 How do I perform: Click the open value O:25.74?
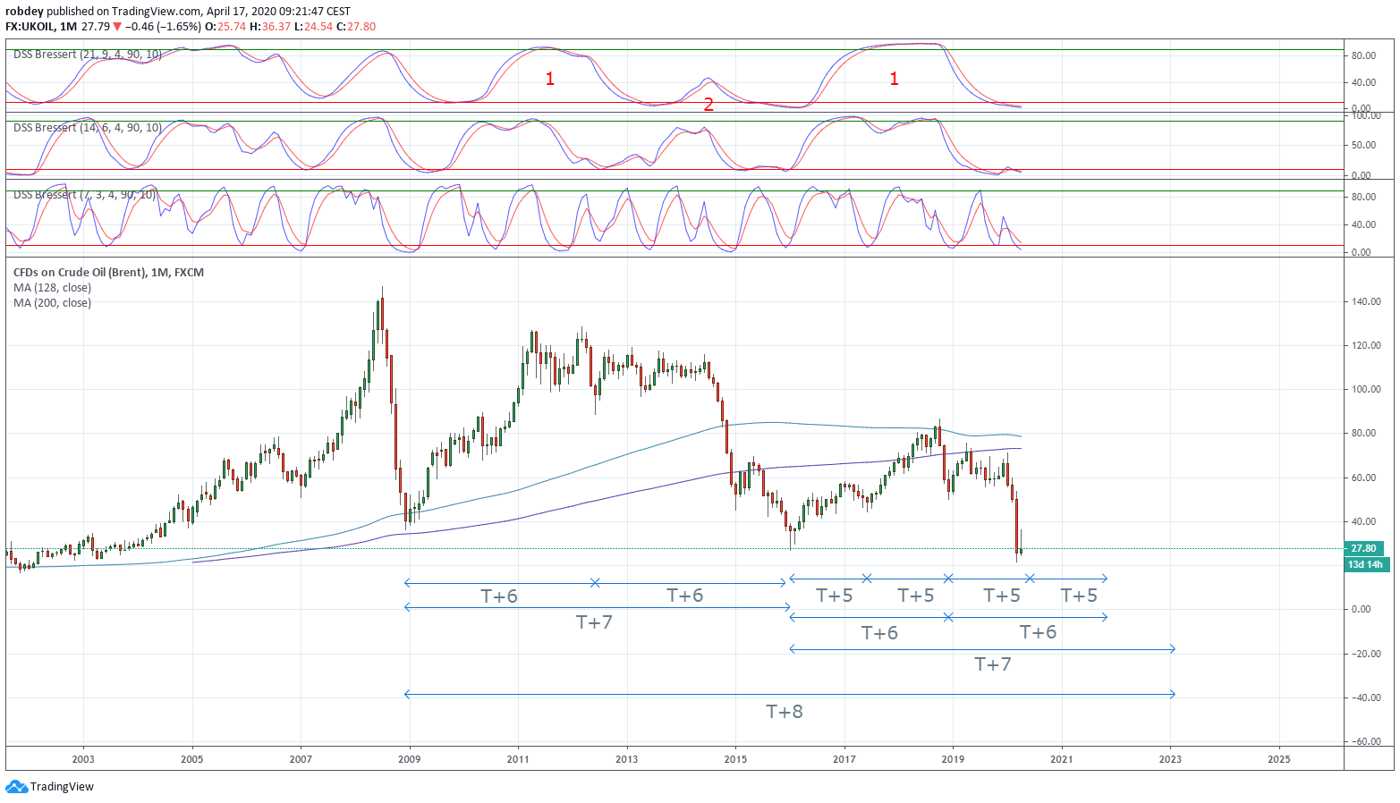tap(224, 27)
